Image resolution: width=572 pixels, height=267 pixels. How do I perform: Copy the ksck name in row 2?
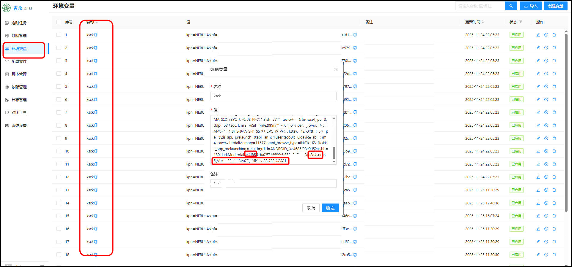(x=96, y=48)
